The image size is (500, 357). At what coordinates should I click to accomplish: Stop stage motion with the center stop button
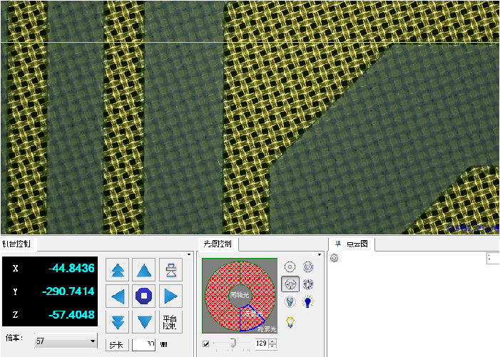point(144,296)
